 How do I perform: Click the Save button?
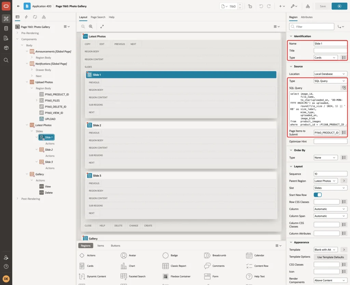(x=323, y=6)
